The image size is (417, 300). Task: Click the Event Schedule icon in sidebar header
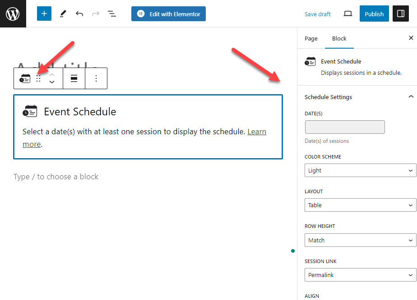pyautogui.click(x=310, y=62)
